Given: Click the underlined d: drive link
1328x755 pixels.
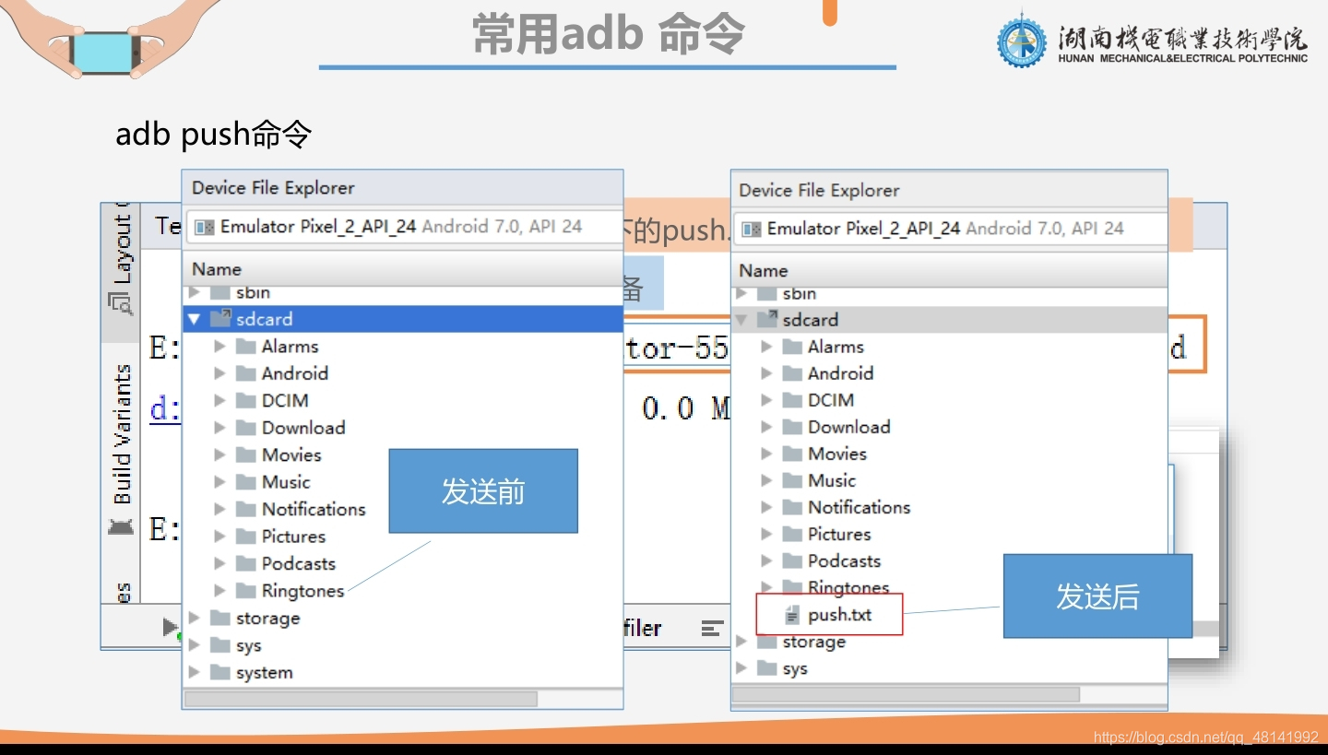Looking at the screenshot, I should 166,408.
